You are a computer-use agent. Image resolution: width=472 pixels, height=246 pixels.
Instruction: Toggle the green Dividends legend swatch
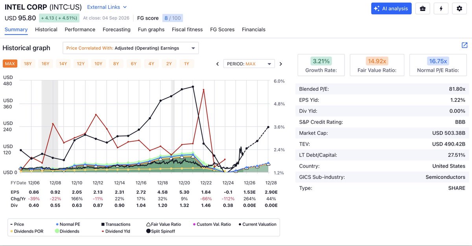pyautogui.click(x=67, y=231)
